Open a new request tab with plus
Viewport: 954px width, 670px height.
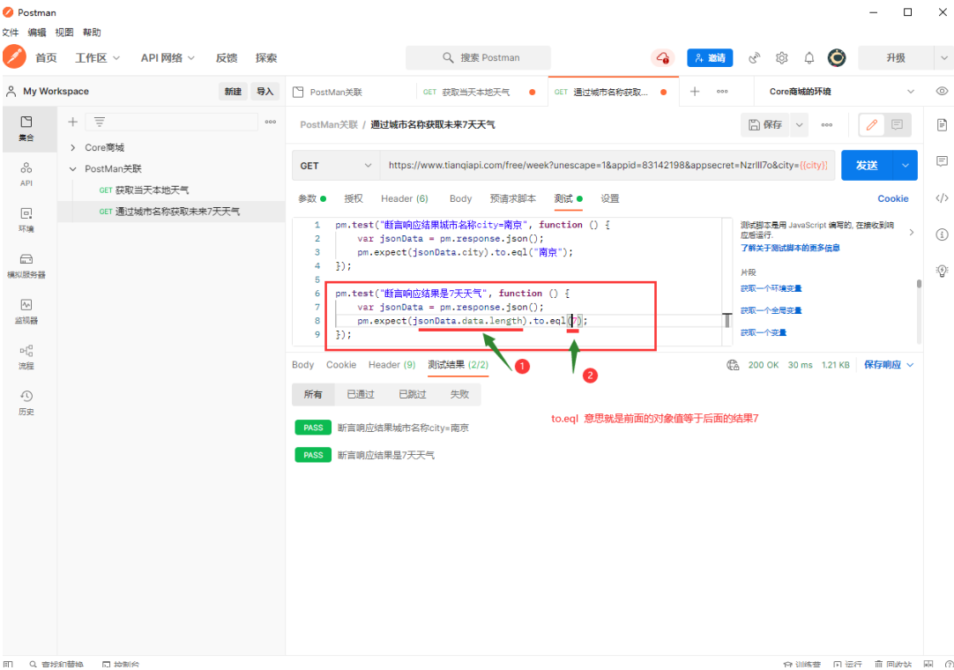pyautogui.click(x=694, y=92)
